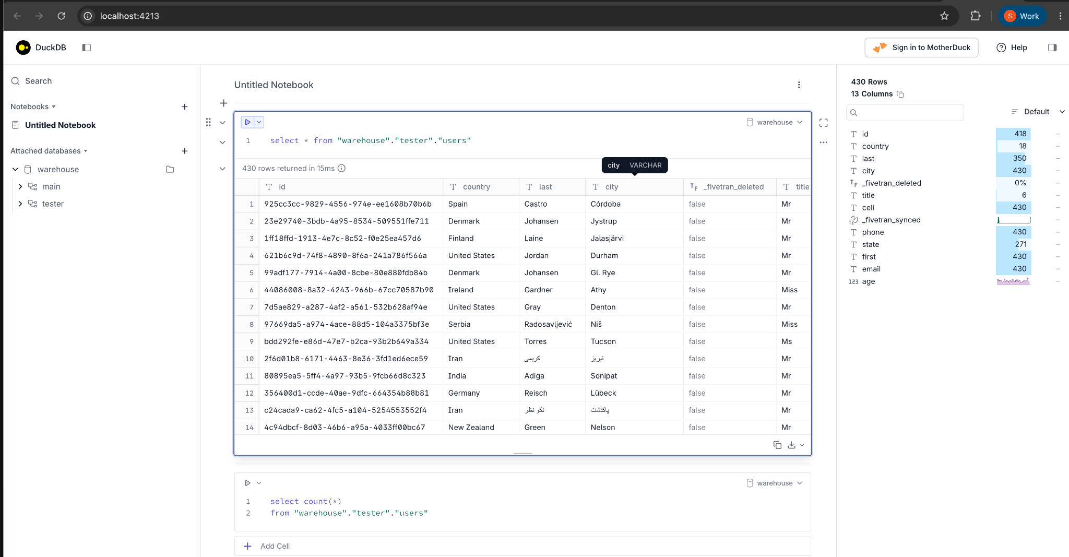1069x557 pixels.
Task: Attach a database with plus icon
Action: (184, 151)
